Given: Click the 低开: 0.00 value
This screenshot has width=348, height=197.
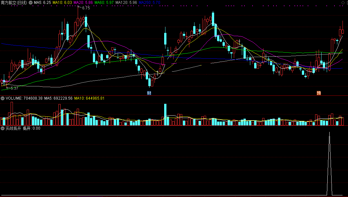Looking at the screenshot, I should pos(32,128).
